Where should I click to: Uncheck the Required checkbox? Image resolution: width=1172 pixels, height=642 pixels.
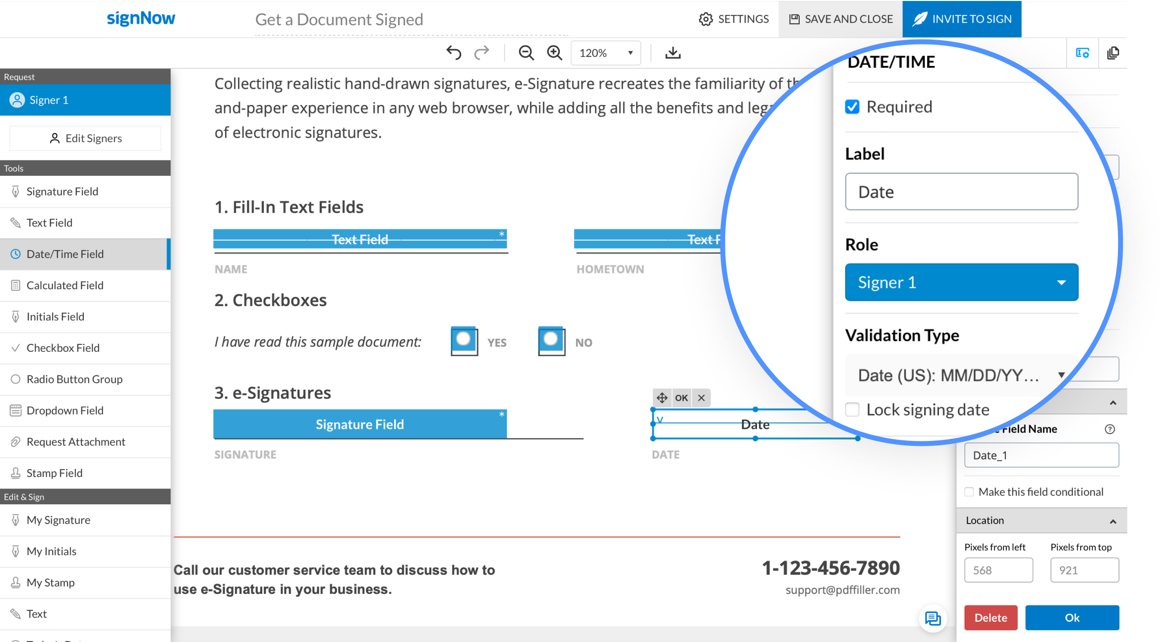point(852,107)
